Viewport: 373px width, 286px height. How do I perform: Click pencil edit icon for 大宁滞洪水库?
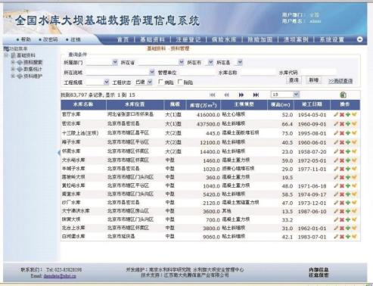point(336,211)
